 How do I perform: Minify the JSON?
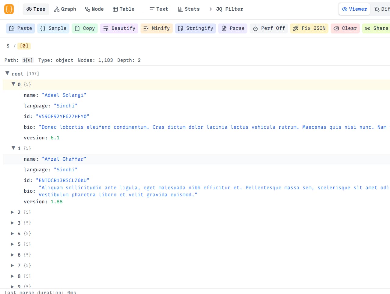(157, 28)
